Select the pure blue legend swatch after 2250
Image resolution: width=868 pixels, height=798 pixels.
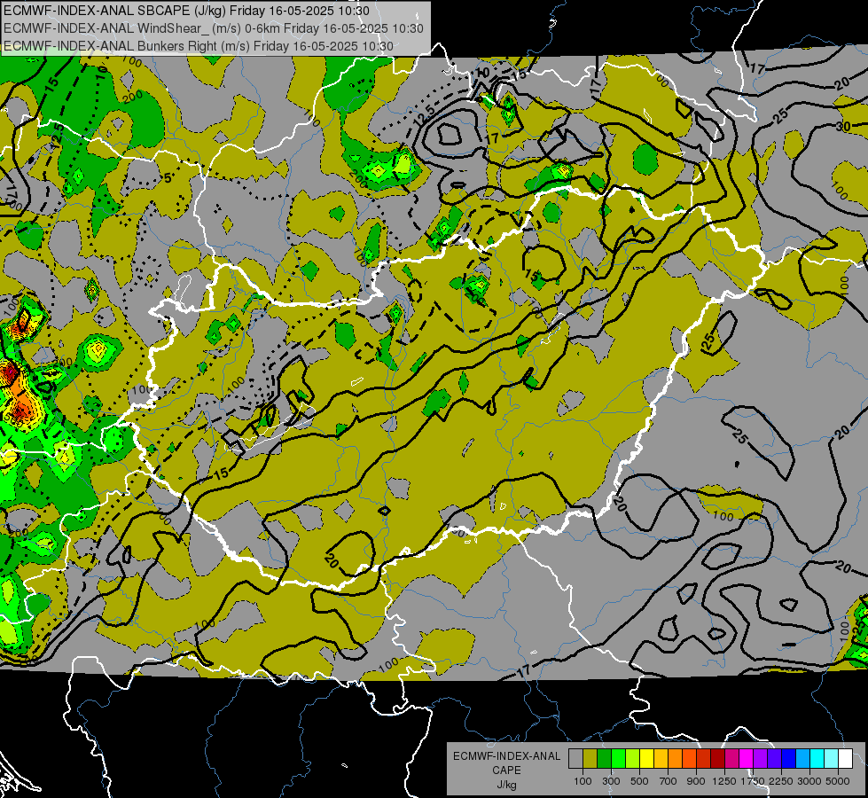pos(789,758)
